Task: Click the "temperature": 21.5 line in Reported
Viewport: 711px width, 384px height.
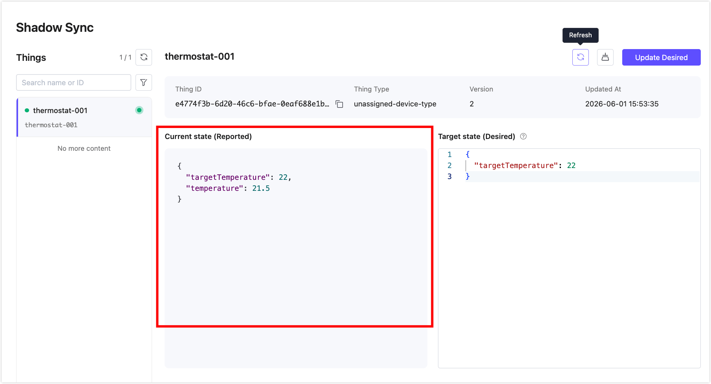Action: (x=228, y=188)
